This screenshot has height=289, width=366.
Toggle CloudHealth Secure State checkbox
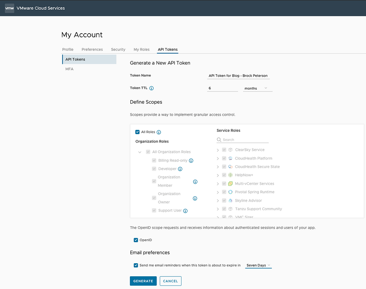click(x=224, y=167)
